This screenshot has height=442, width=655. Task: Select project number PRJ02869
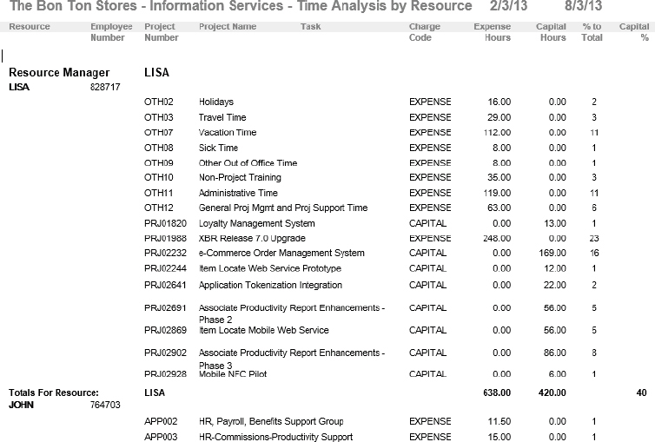[x=165, y=330]
